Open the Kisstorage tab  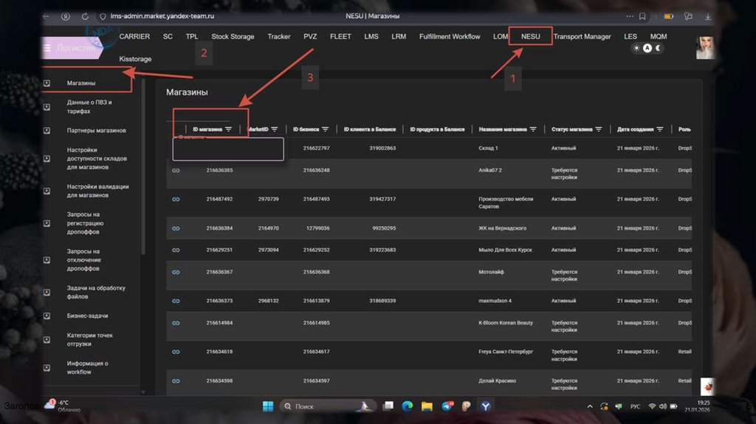135,59
